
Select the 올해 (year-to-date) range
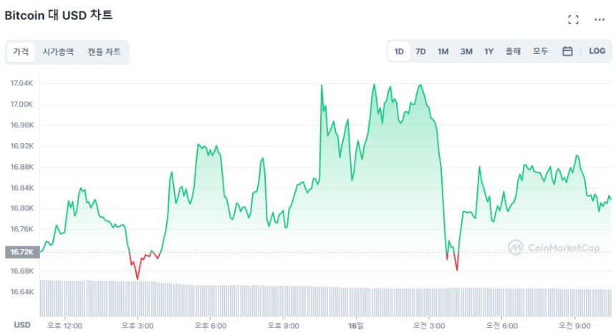point(513,52)
